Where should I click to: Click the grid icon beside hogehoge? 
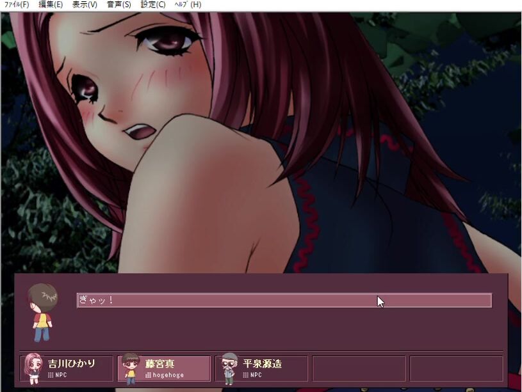(149, 375)
